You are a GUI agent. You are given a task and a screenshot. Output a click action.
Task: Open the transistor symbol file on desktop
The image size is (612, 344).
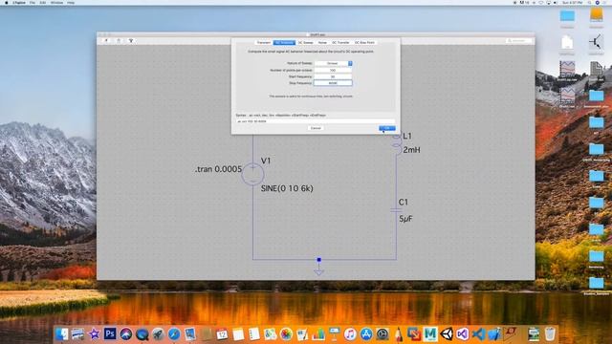(x=596, y=43)
